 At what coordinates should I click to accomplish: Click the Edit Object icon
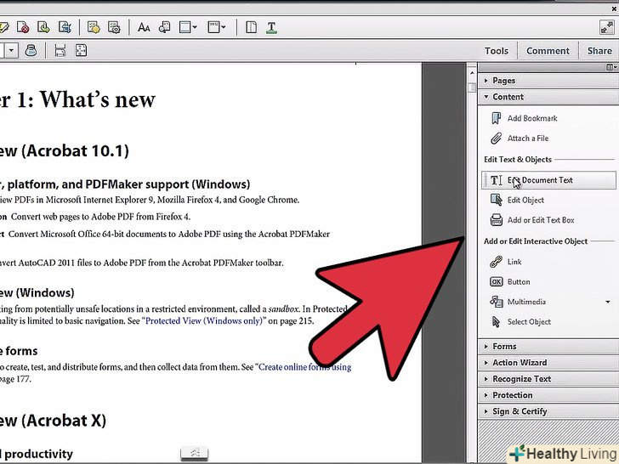(x=497, y=200)
